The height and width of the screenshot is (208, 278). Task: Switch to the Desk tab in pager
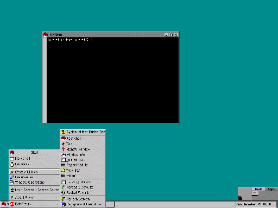tap(258, 189)
